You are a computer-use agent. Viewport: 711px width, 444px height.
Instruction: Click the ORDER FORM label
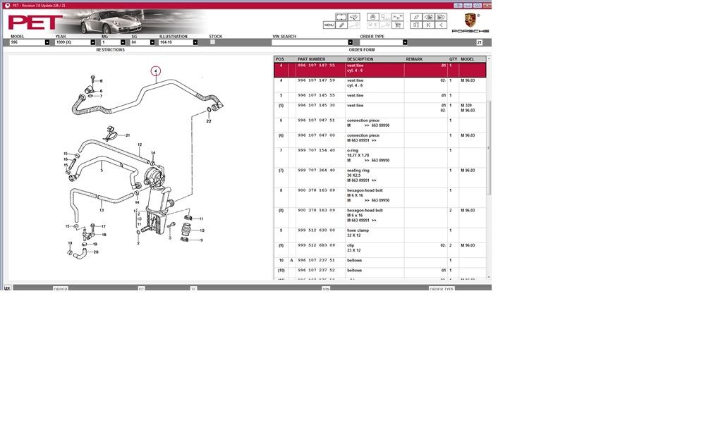tap(362, 50)
